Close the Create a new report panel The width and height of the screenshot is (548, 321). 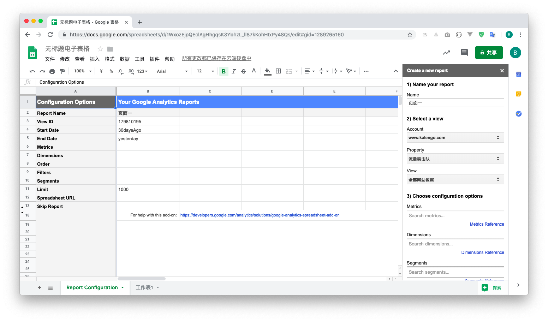tap(502, 71)
